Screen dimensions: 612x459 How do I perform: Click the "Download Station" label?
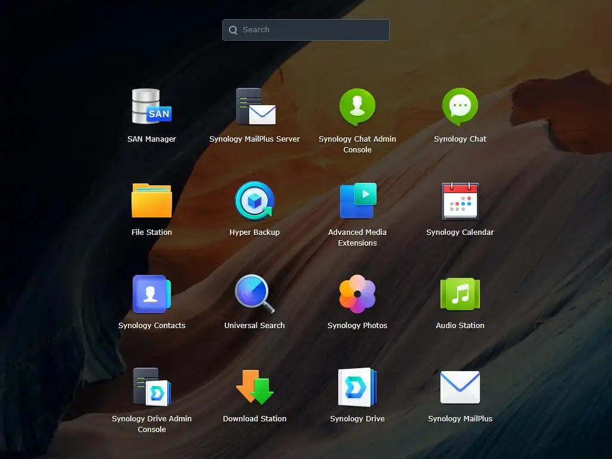(x=255, y=419)
